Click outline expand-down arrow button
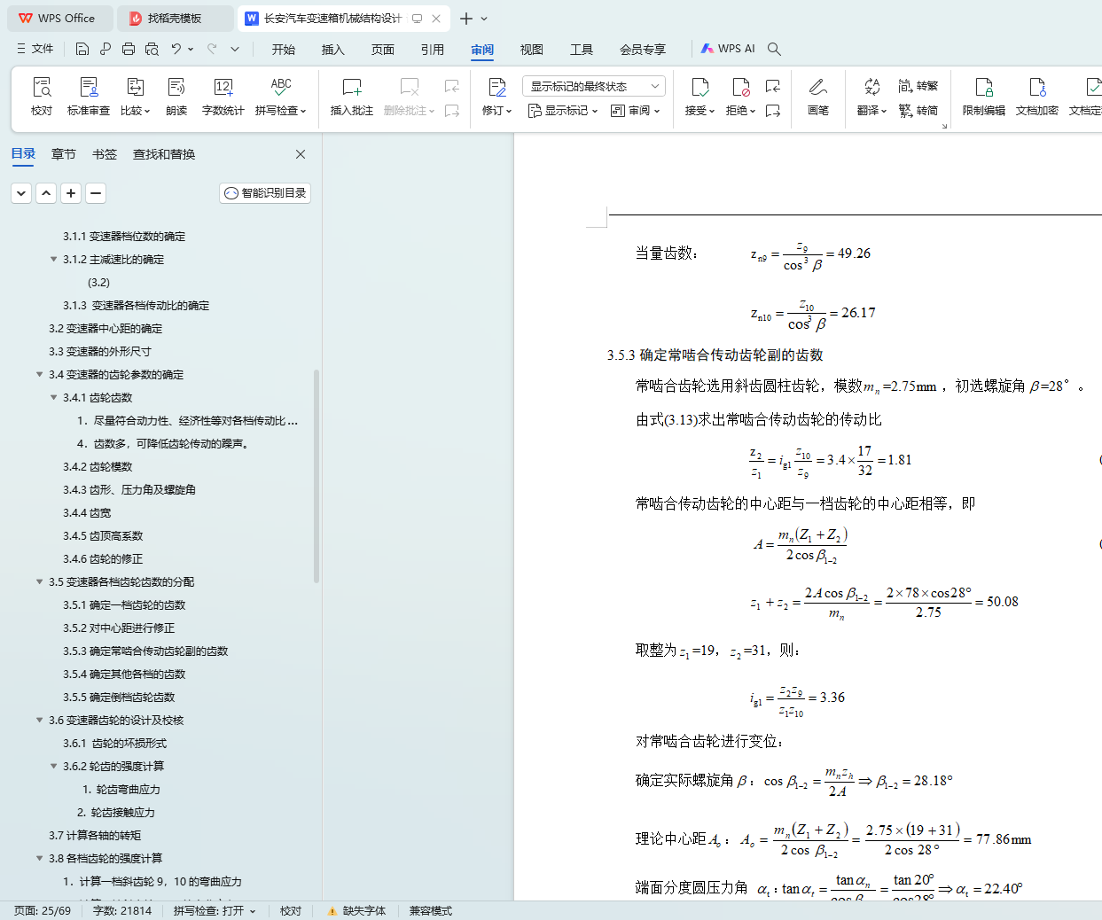The image size is (1102, 920). pyautogui.click(x=22, y=193)
